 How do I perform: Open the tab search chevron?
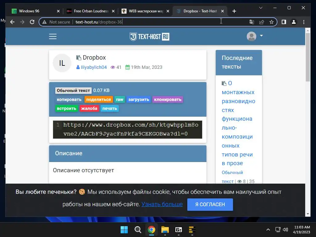click(x=261, y=8)
